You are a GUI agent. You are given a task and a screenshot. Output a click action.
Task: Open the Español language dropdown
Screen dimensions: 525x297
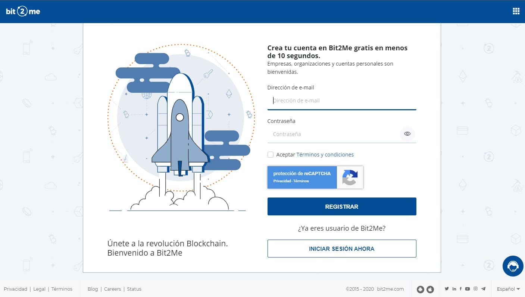[x=508, y=289]
